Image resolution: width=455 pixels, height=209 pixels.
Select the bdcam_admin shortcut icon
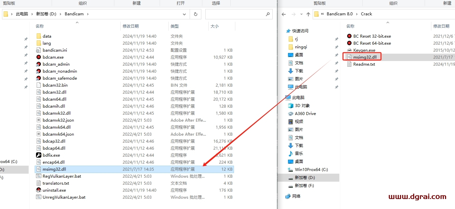click(38, 64)
